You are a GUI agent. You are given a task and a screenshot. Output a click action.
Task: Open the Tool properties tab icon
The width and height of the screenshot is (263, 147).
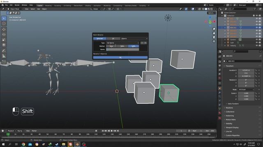[220, 57]
